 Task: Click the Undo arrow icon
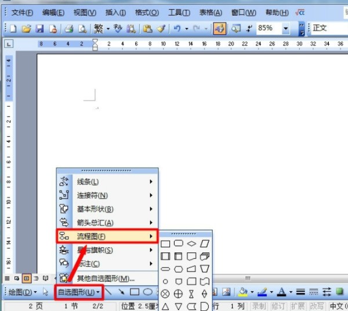(x=177, y=28)
